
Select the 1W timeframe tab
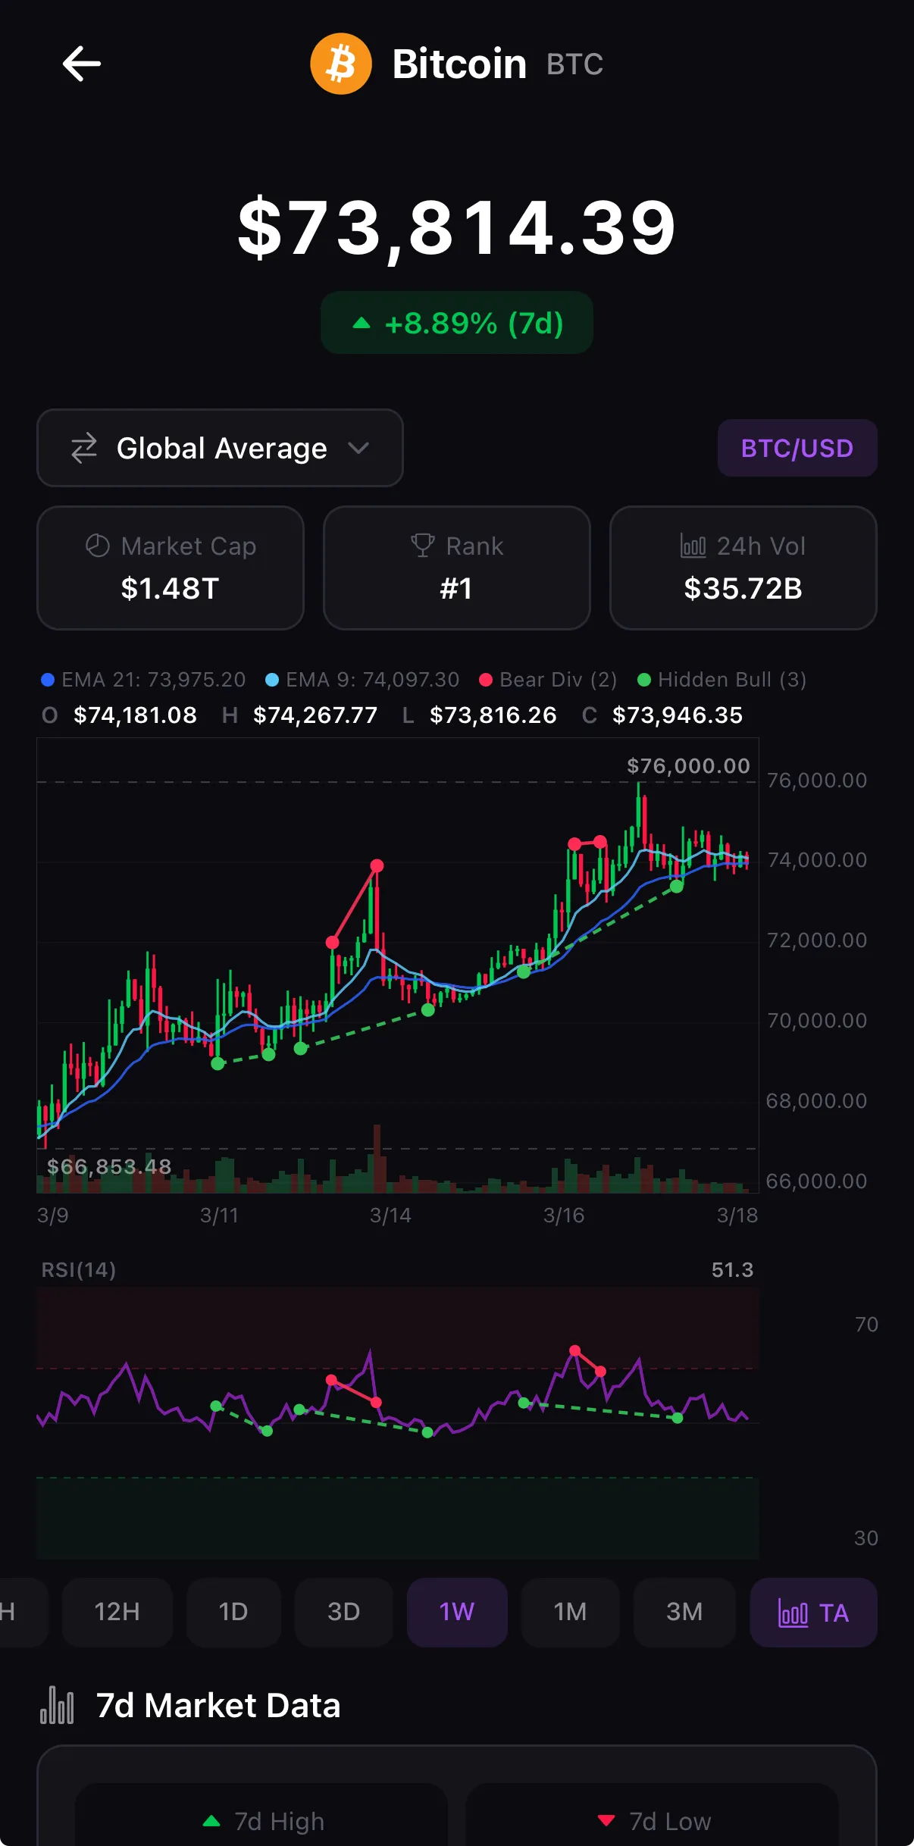point(457,1612)
